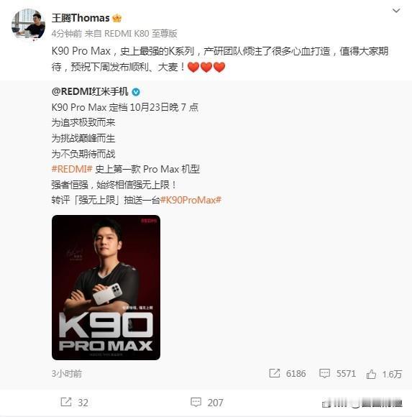This screenshot has width=412, height=417.
Task: Click the blue verified badge icon
Action: (136, 92)
